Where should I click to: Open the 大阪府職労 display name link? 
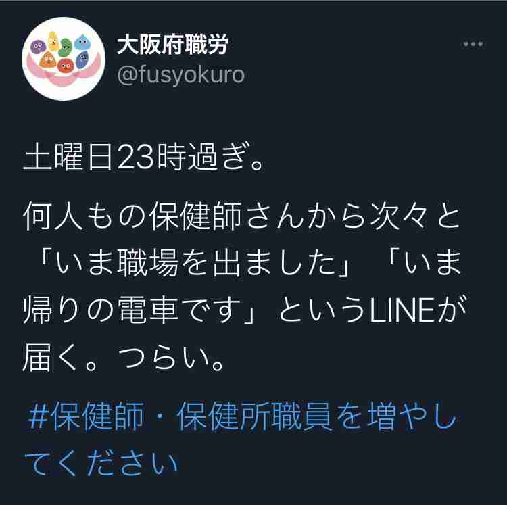[x=172, y=45]
